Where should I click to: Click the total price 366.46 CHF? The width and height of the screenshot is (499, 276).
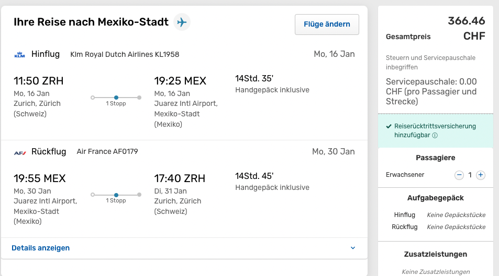[x=466, y=28]
